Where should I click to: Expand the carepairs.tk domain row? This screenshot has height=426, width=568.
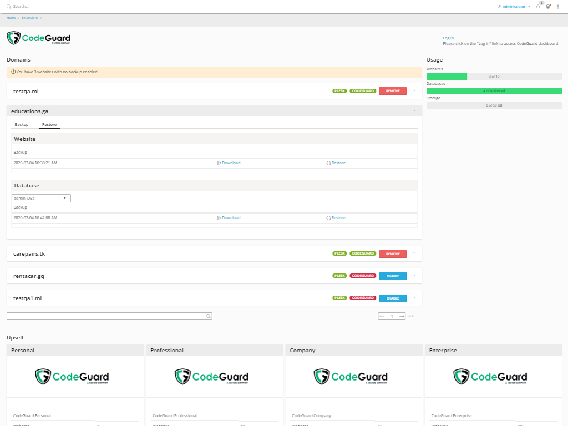click(414, 253)
